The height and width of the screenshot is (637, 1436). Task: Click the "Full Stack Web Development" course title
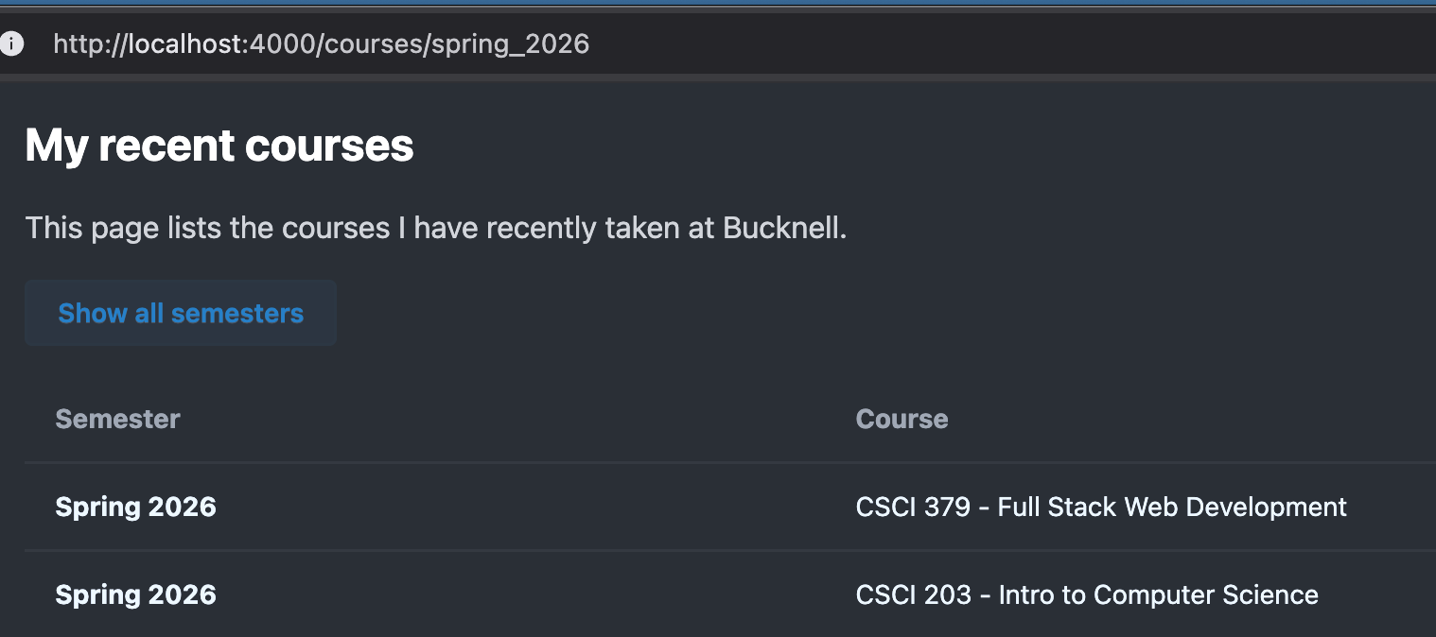(x=1172, y=508)
